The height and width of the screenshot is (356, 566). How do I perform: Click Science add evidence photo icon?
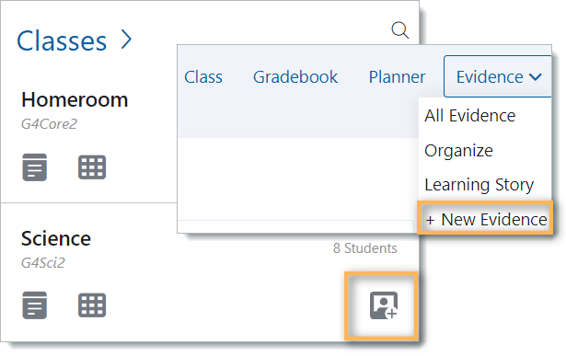[x=384, y=305]
